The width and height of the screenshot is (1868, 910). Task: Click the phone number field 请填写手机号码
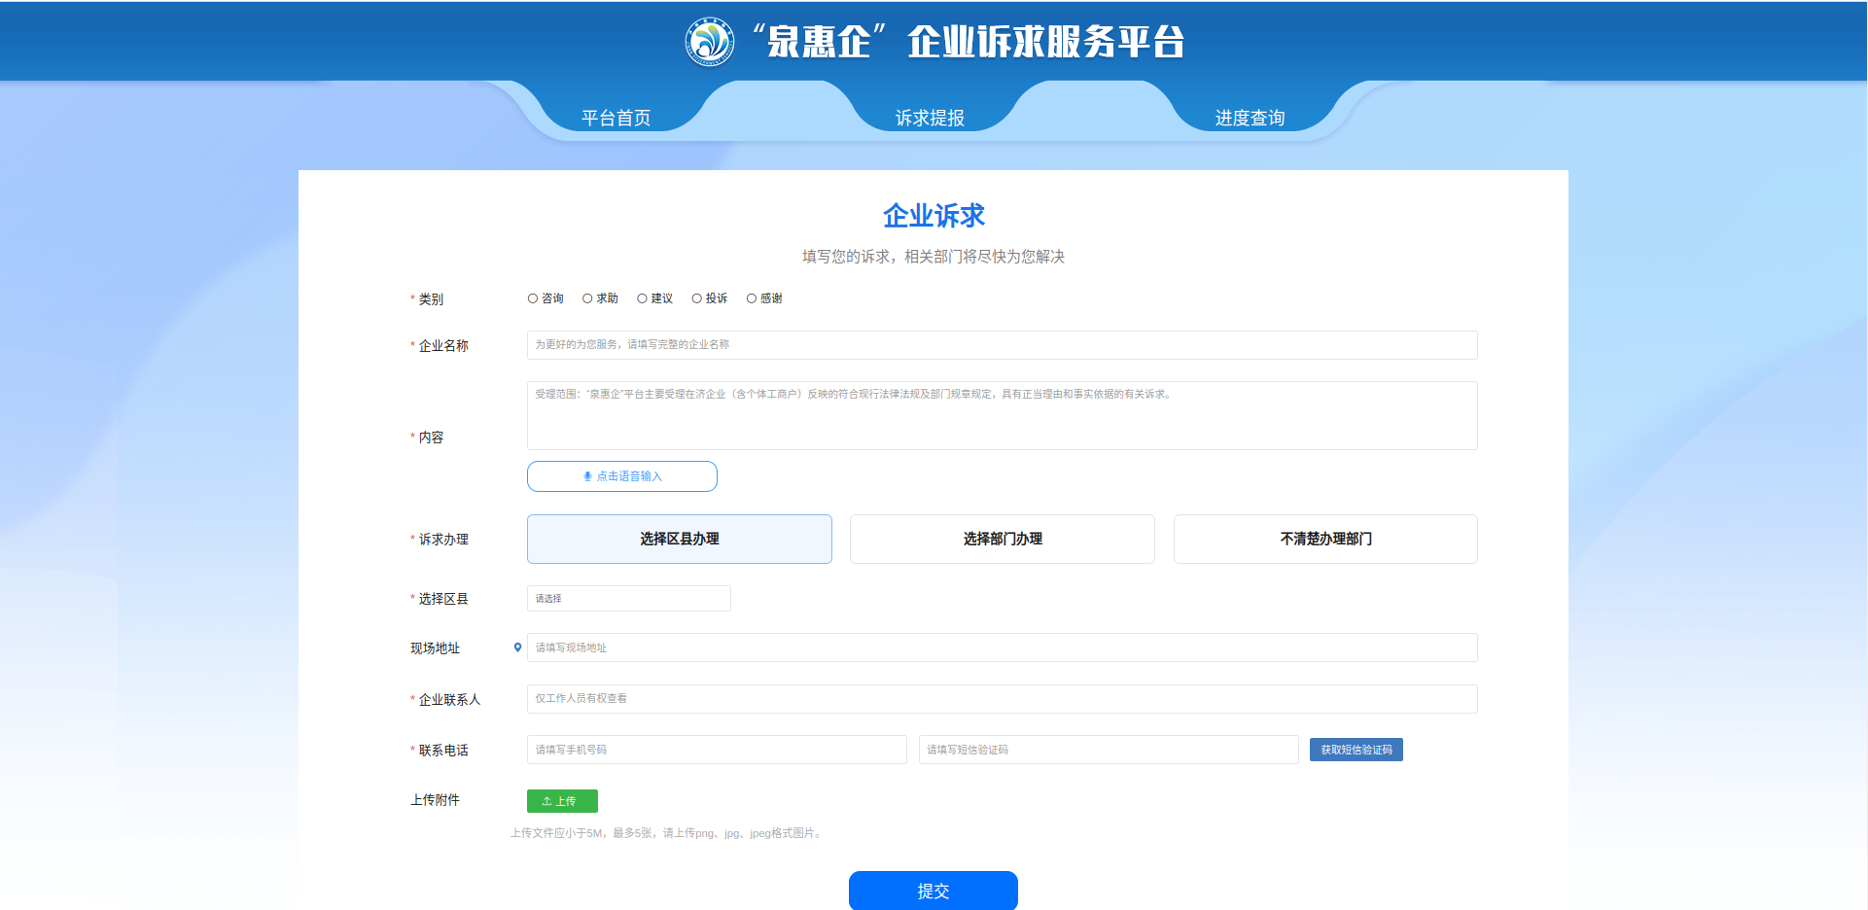click(x=717, y=750)
